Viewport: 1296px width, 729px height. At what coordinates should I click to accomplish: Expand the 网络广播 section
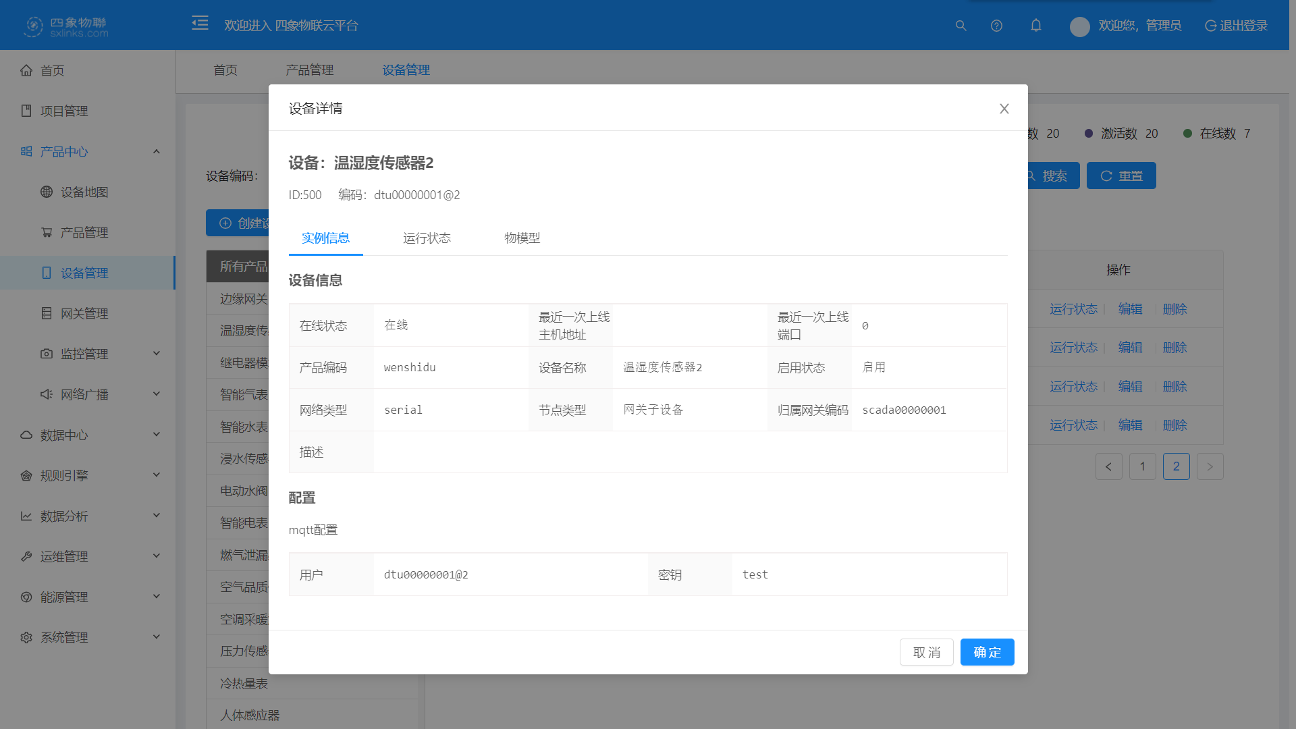coord(157,394)
